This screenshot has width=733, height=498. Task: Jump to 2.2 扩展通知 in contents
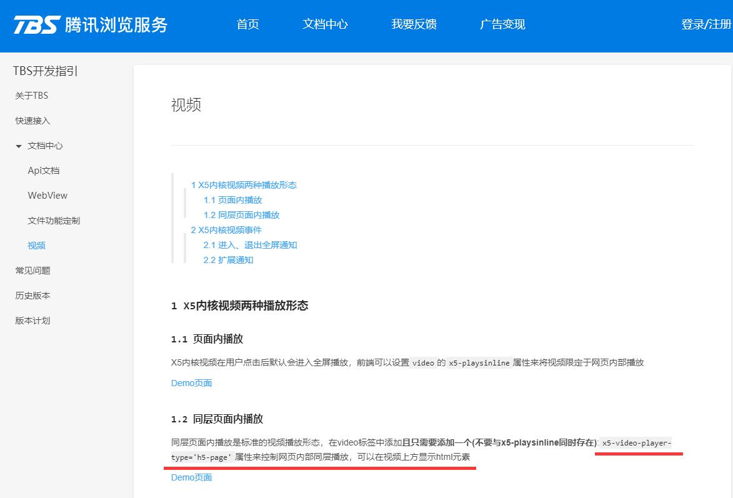(x=228, y=260)
